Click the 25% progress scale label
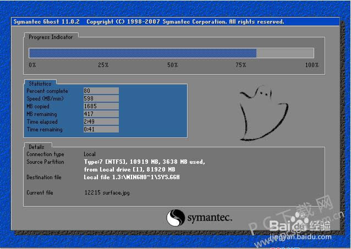The image size is (351, 249). (103, 65)
